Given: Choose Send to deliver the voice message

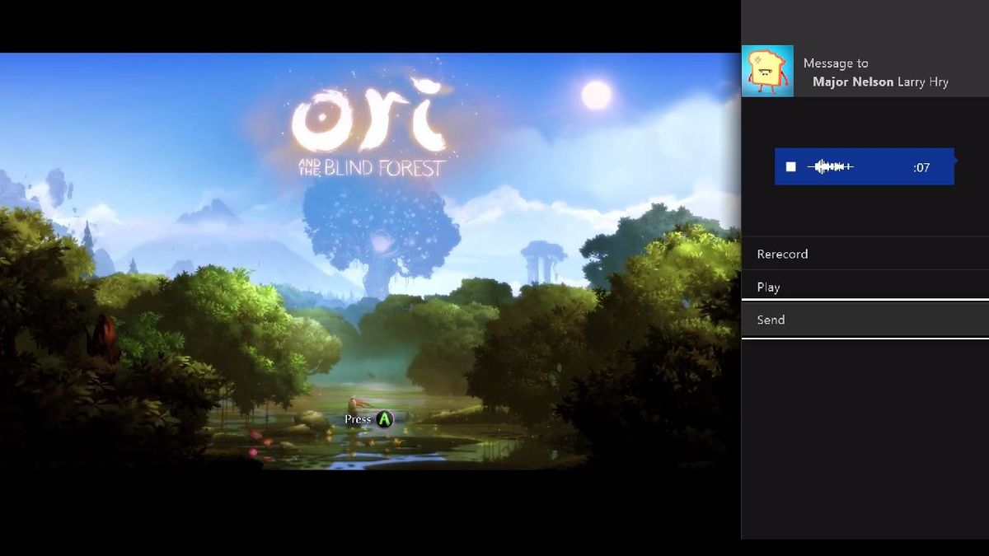Looking at the screenshot, I should pyautogui.click(x=865, y=320).
